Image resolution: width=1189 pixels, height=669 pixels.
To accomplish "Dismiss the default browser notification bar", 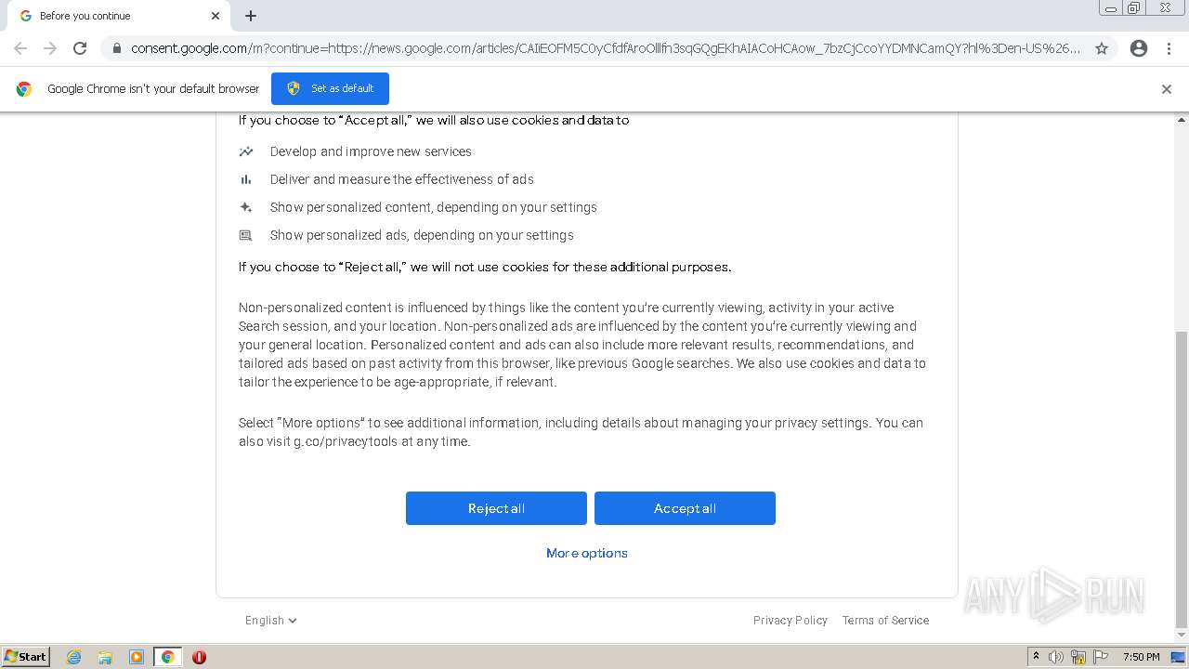I will coord(1167,89).
